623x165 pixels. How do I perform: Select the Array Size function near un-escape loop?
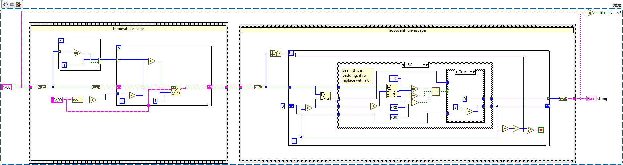[x=275, y=53]
